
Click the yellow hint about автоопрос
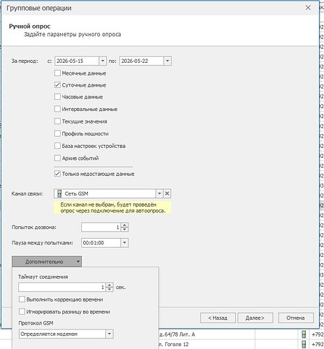point(112,207)
